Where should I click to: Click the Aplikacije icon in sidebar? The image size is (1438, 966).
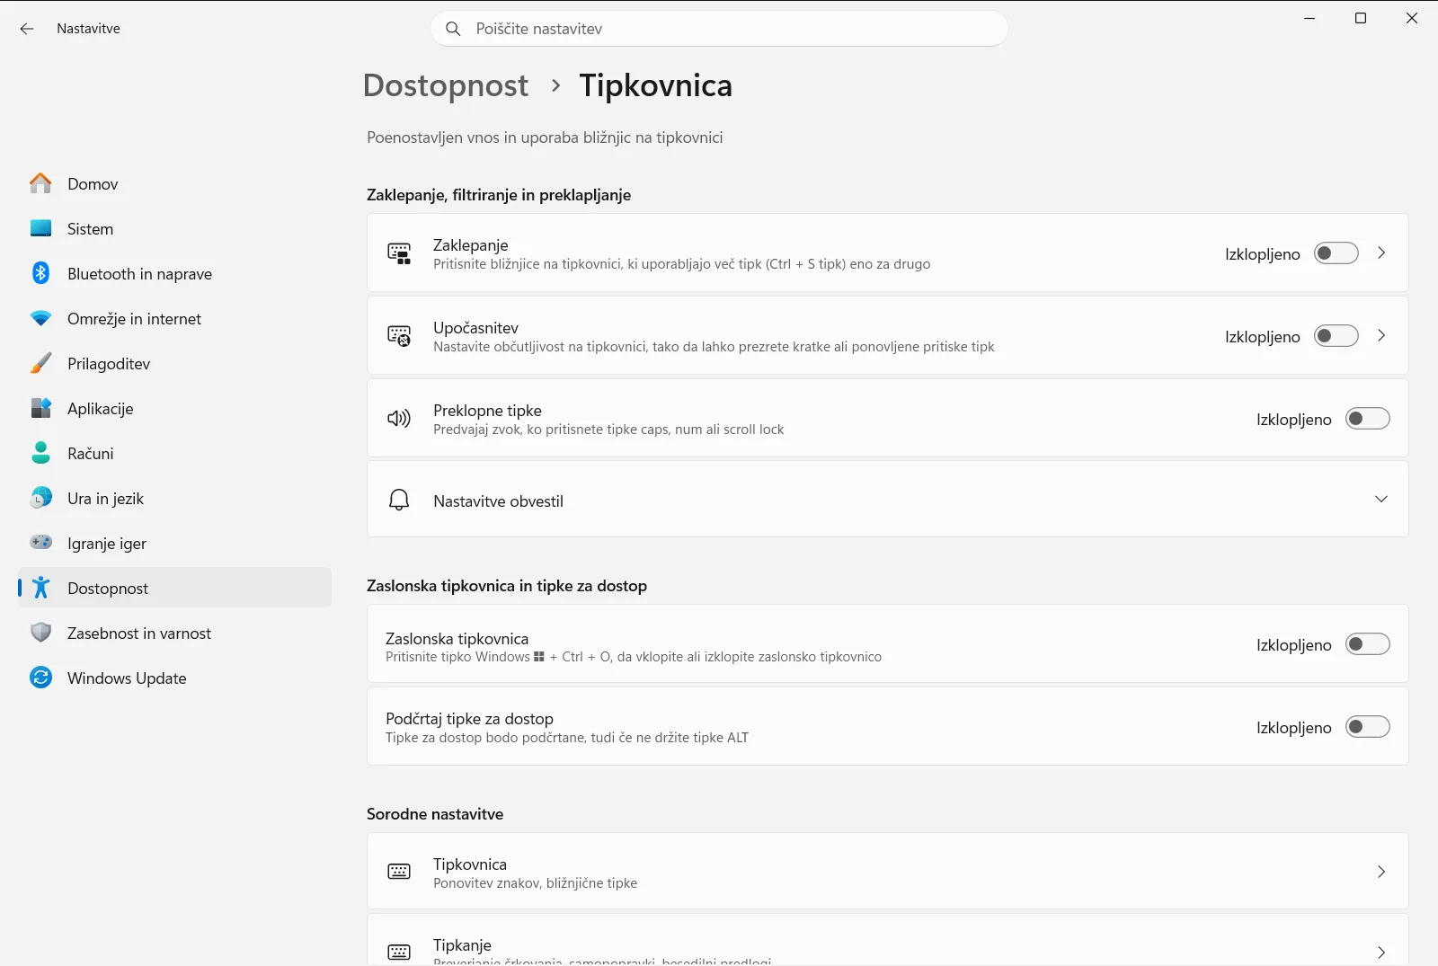tap(40, 408)
